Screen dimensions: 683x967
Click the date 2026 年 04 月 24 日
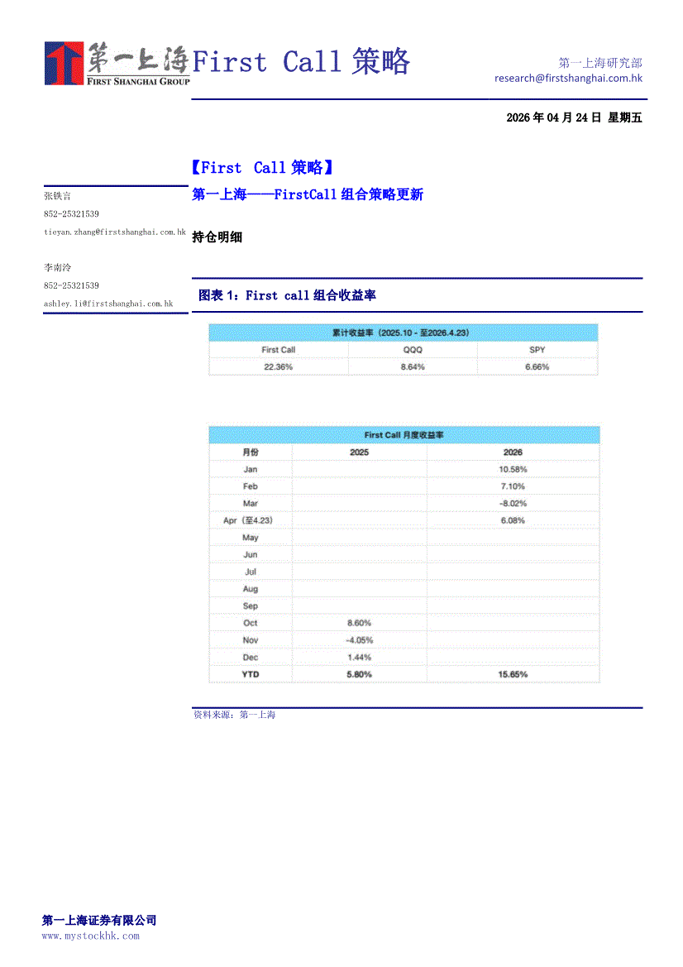[553, 117]
